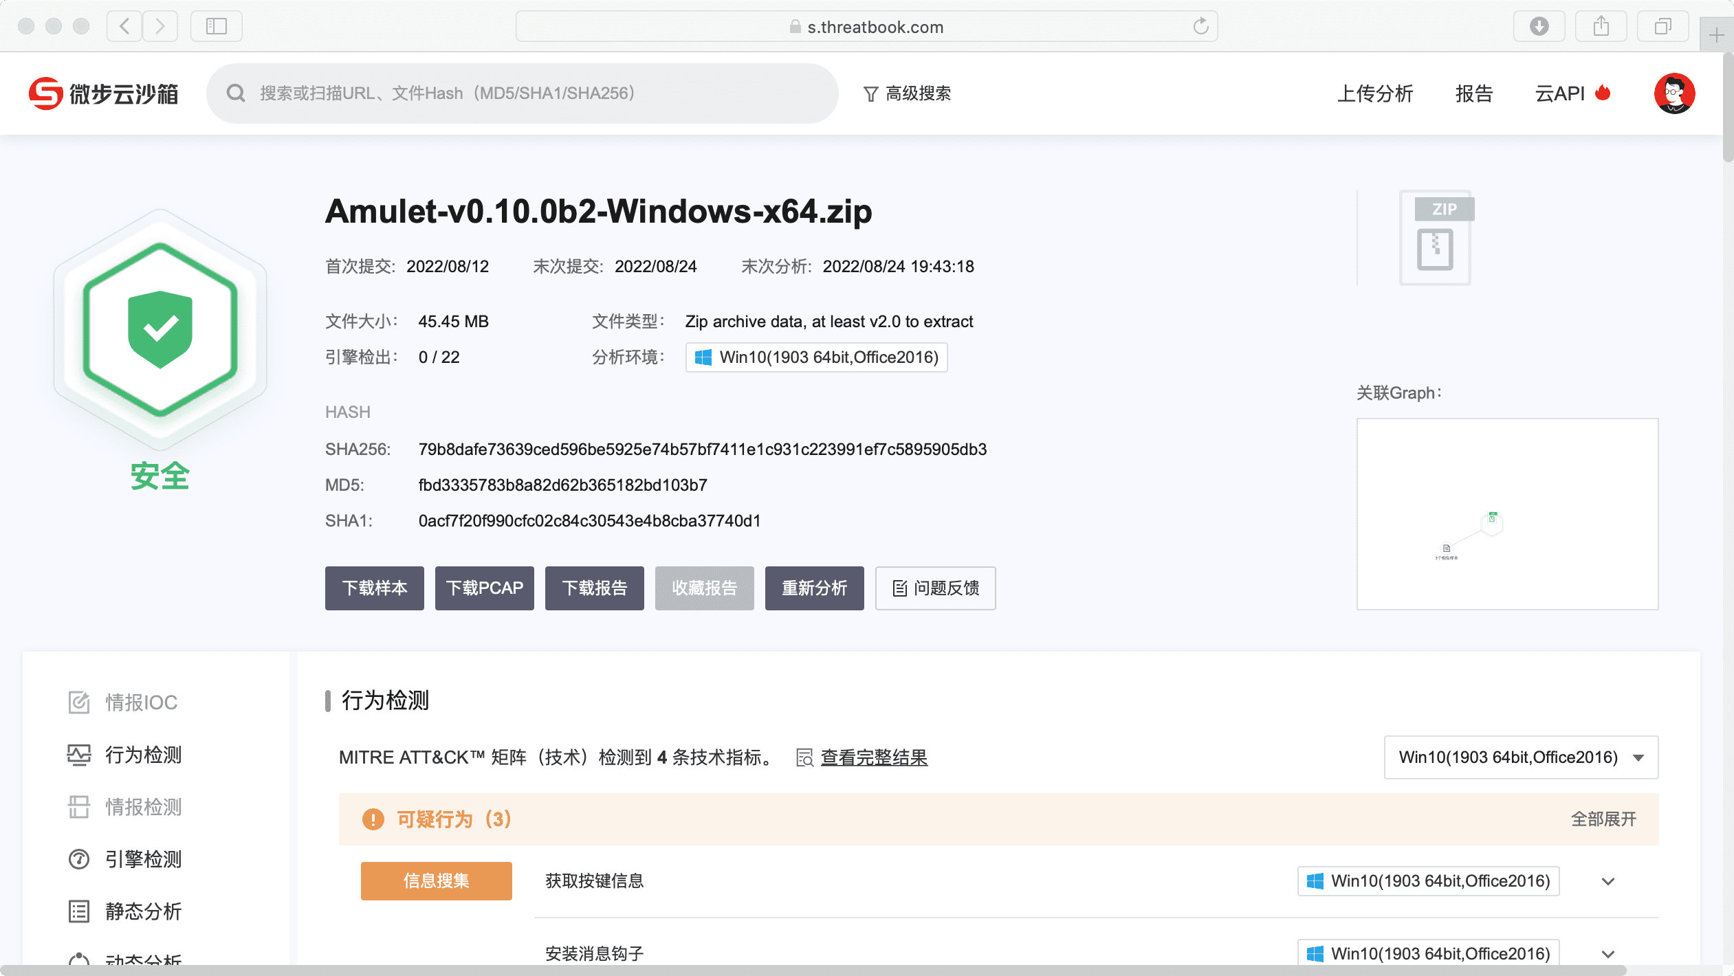Viewport: 1734px width, 976px height.
Task: Click the orange warning icon beside 可疑行为
Action: 373,819
